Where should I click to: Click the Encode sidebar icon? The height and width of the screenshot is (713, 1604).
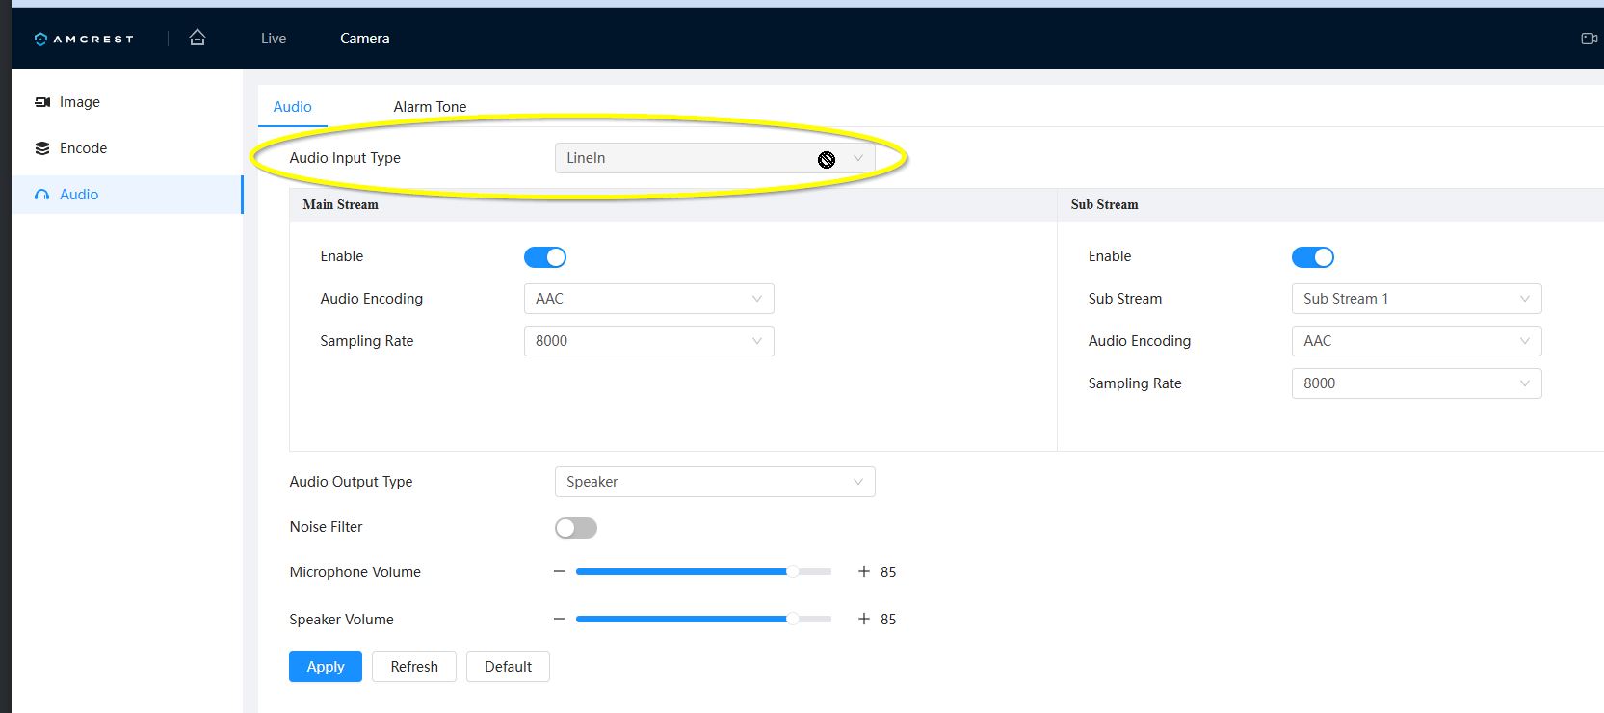coord(42,148)
